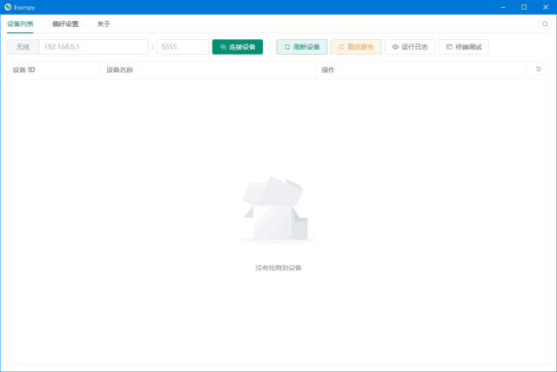This screenshot has width=557, height=372.
Task: Switch to the 设备列表 tab
Action: [20, 24]
